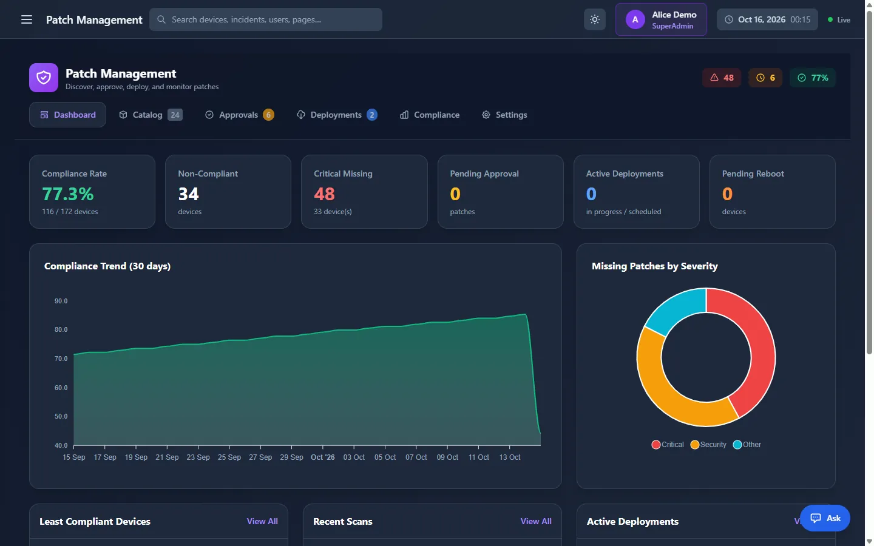View all Recent Scans
This screenshot has height=546, width=874.
pyautogui.click(x=536, y=521)
